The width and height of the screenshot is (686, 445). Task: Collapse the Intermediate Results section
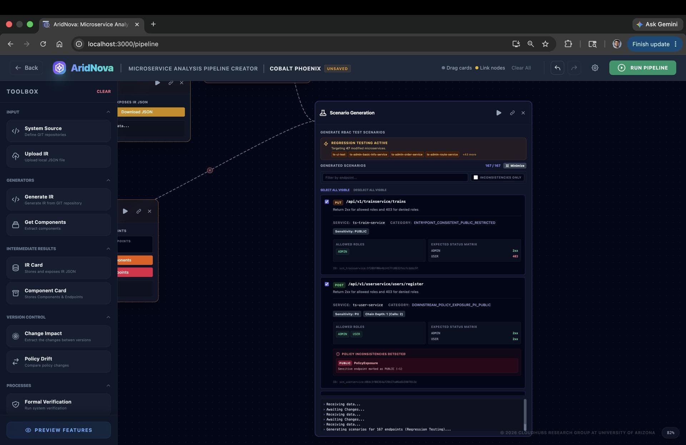pyautogui.click(x=108, y=249)
